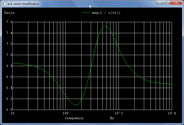
Task: Click the green legend line sample
Action: coord(86,13)
